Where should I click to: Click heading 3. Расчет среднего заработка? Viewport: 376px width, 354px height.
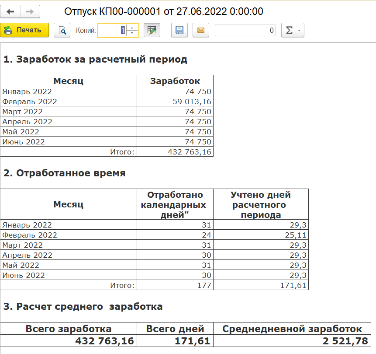click(x=83, y=306)
